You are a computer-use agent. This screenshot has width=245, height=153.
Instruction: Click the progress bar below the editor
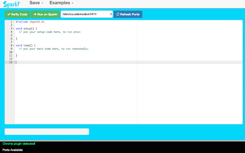click(47, 132)
